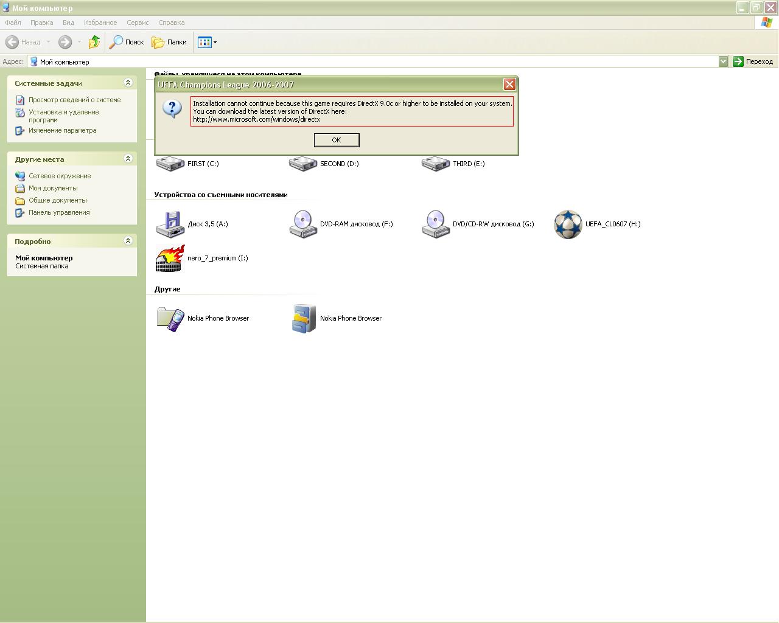The height and width of the screenshot is (623, 779).
Task: Open the Файл menu
Action: click(x=13, y=23)
